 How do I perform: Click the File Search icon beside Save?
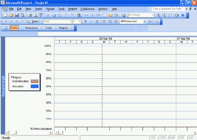[23, 15]
